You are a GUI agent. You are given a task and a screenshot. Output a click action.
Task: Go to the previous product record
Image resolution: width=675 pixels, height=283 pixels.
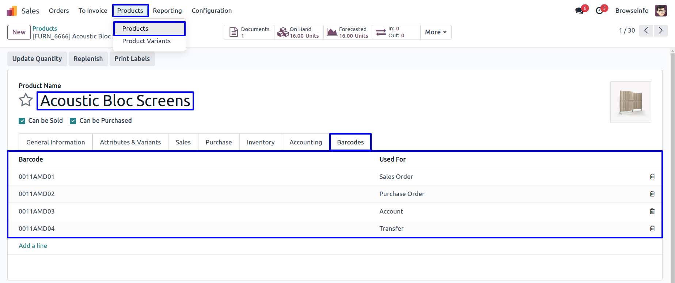coord(646,31)
